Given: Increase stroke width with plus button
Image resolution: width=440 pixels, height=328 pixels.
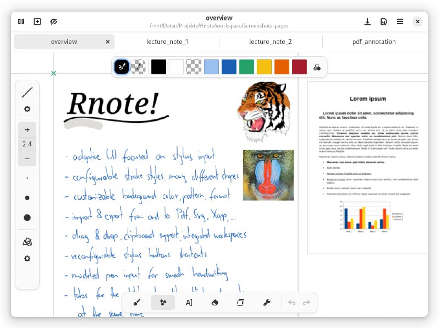Looking at the screenshot, I should pos(27,130).
